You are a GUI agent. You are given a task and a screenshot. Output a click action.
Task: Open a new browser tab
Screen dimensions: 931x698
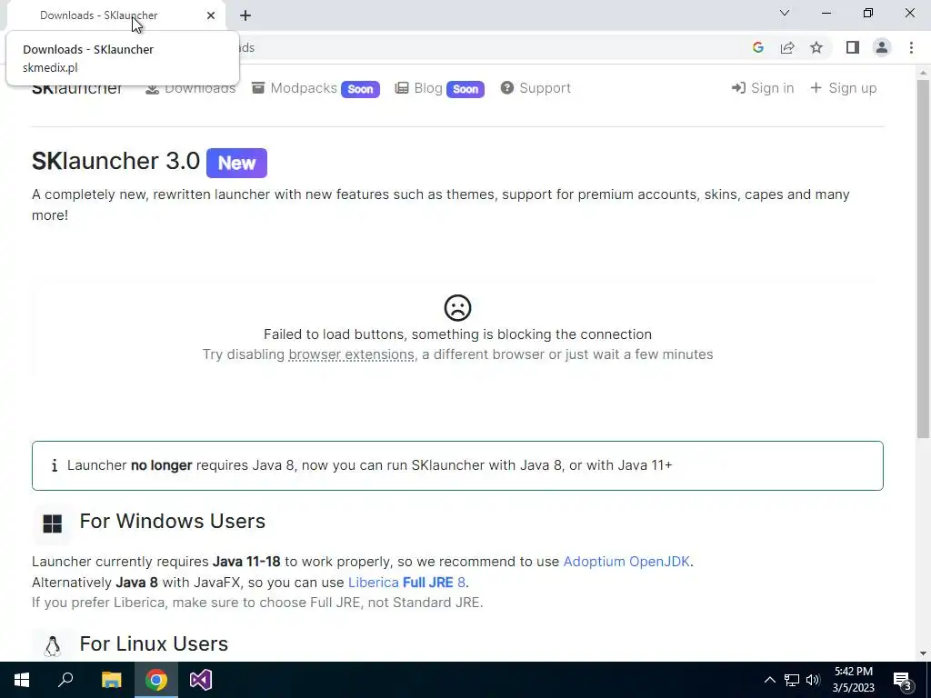tap(245, 15)
